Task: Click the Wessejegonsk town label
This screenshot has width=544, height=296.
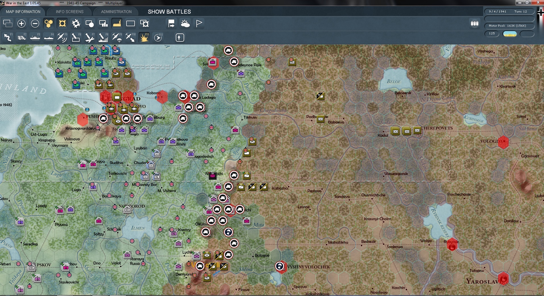Action: coord(396,174)
